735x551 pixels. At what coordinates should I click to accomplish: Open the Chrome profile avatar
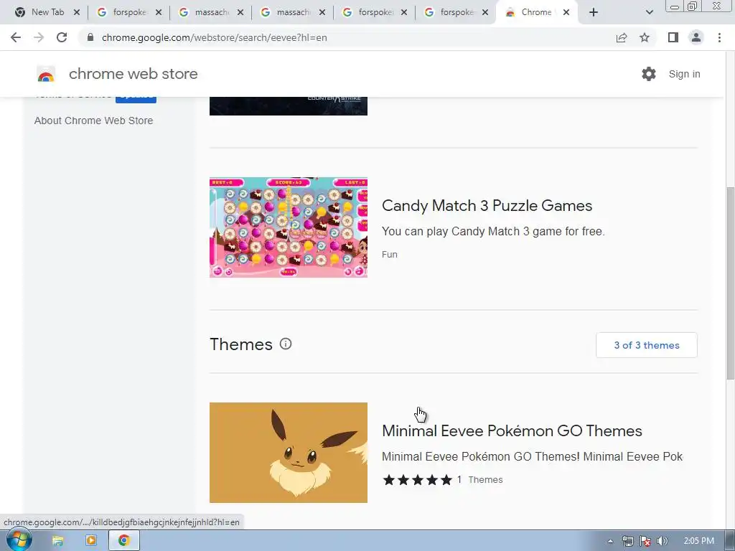tap(696, 37)
